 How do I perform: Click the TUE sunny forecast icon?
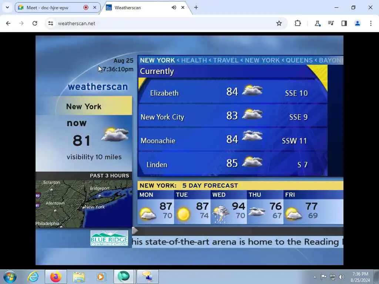point(183,214)
